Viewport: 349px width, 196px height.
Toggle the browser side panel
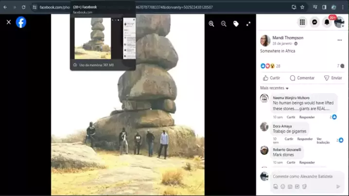tap(324, 7)
